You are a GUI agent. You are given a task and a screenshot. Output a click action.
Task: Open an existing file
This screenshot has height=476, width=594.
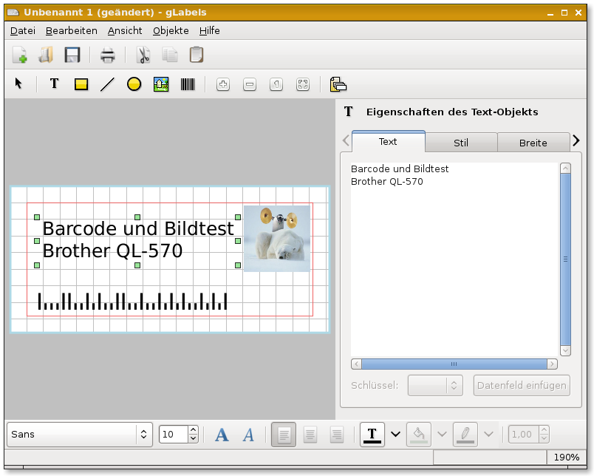(46, 55)
